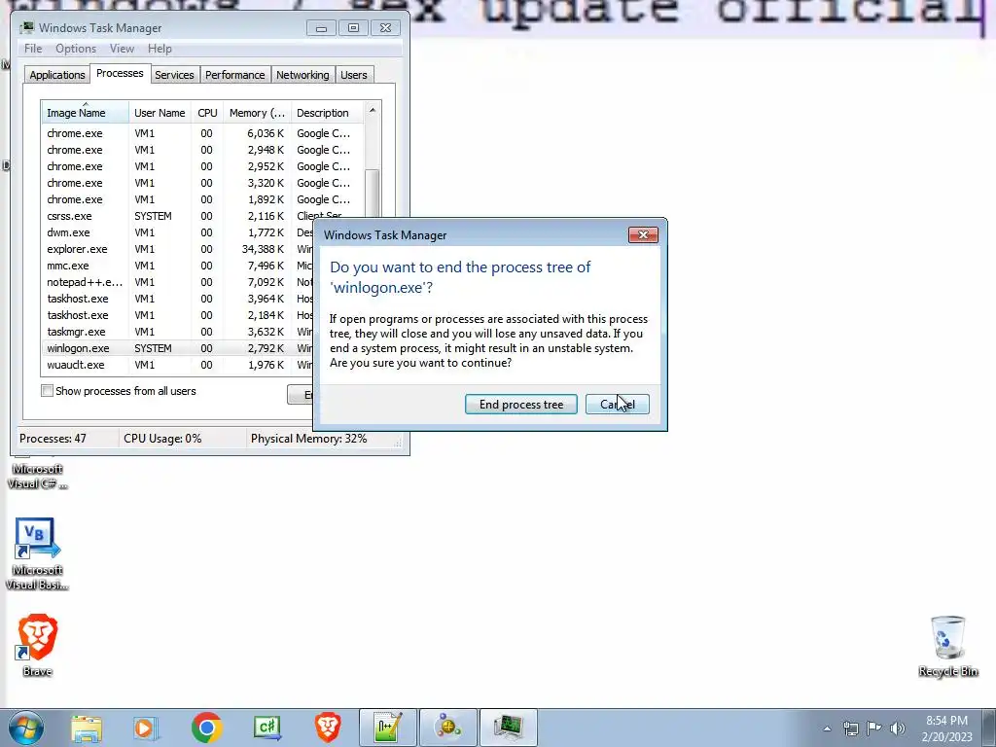
Task: Sort by Image Name column header
Action: 86,113
